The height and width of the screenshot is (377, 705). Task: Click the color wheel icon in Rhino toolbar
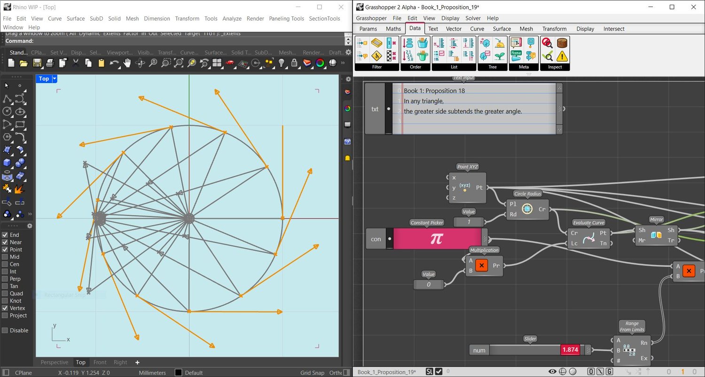click(x=320, y=63)
